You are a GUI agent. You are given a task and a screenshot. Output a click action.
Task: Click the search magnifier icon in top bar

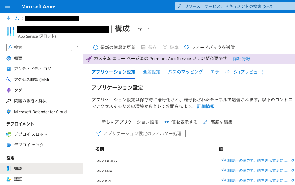pos(180,6)
